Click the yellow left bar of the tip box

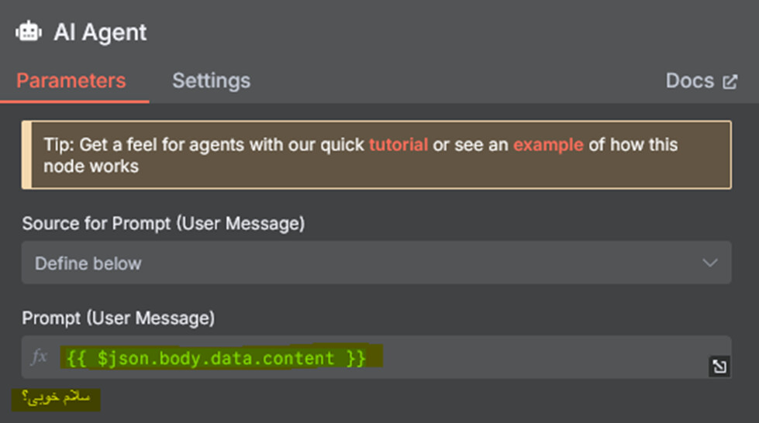tap(26, 155)
